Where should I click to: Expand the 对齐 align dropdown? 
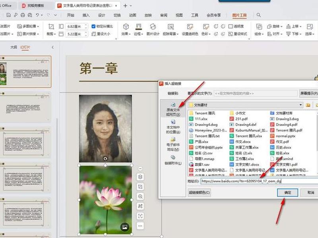click(281, 34)
